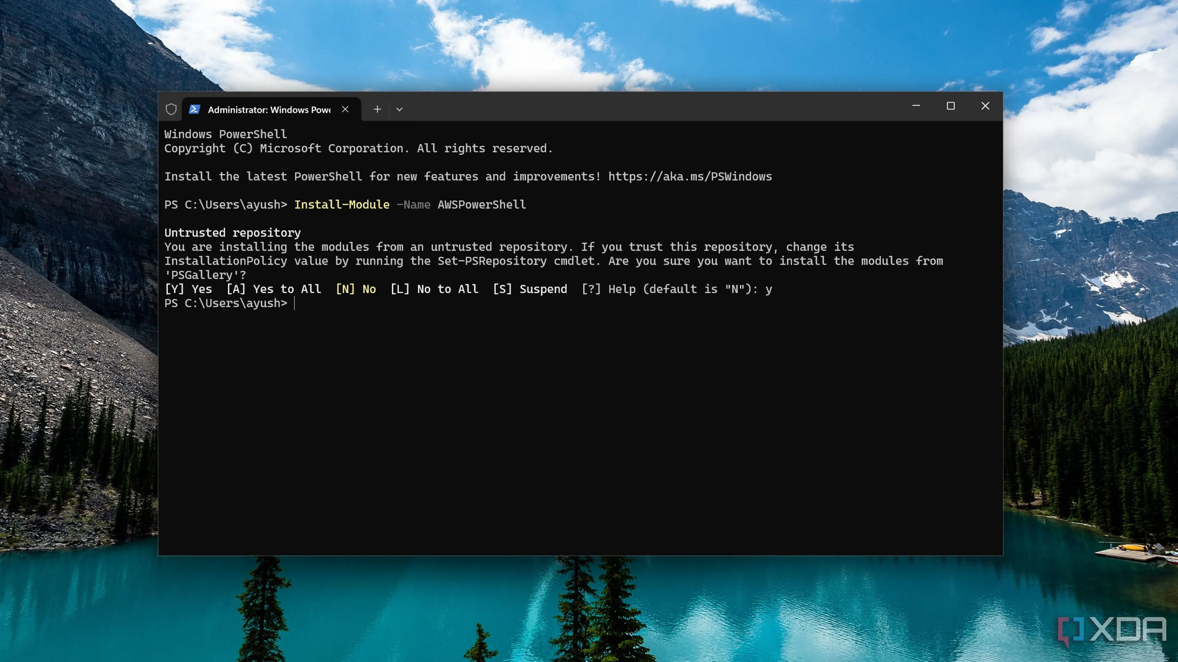Click the maximize icon on the titlebar

pos(951,105)
